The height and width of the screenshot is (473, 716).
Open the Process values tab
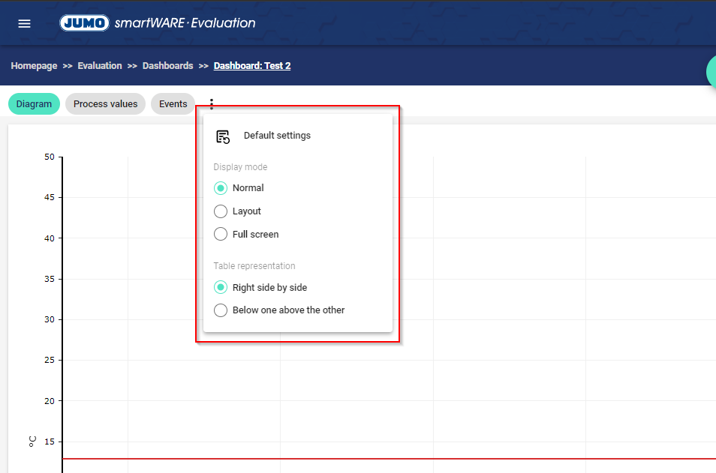105,104
